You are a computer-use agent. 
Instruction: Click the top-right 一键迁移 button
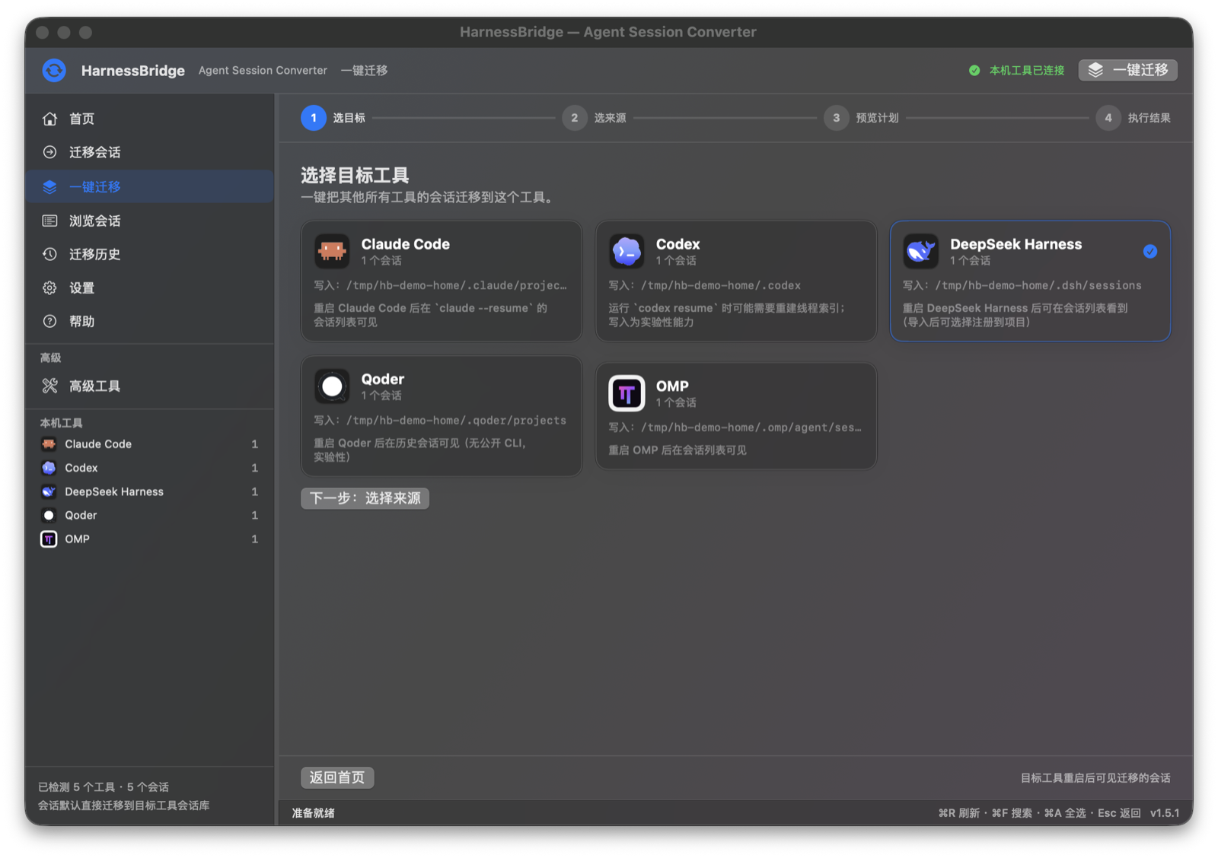1128,70
